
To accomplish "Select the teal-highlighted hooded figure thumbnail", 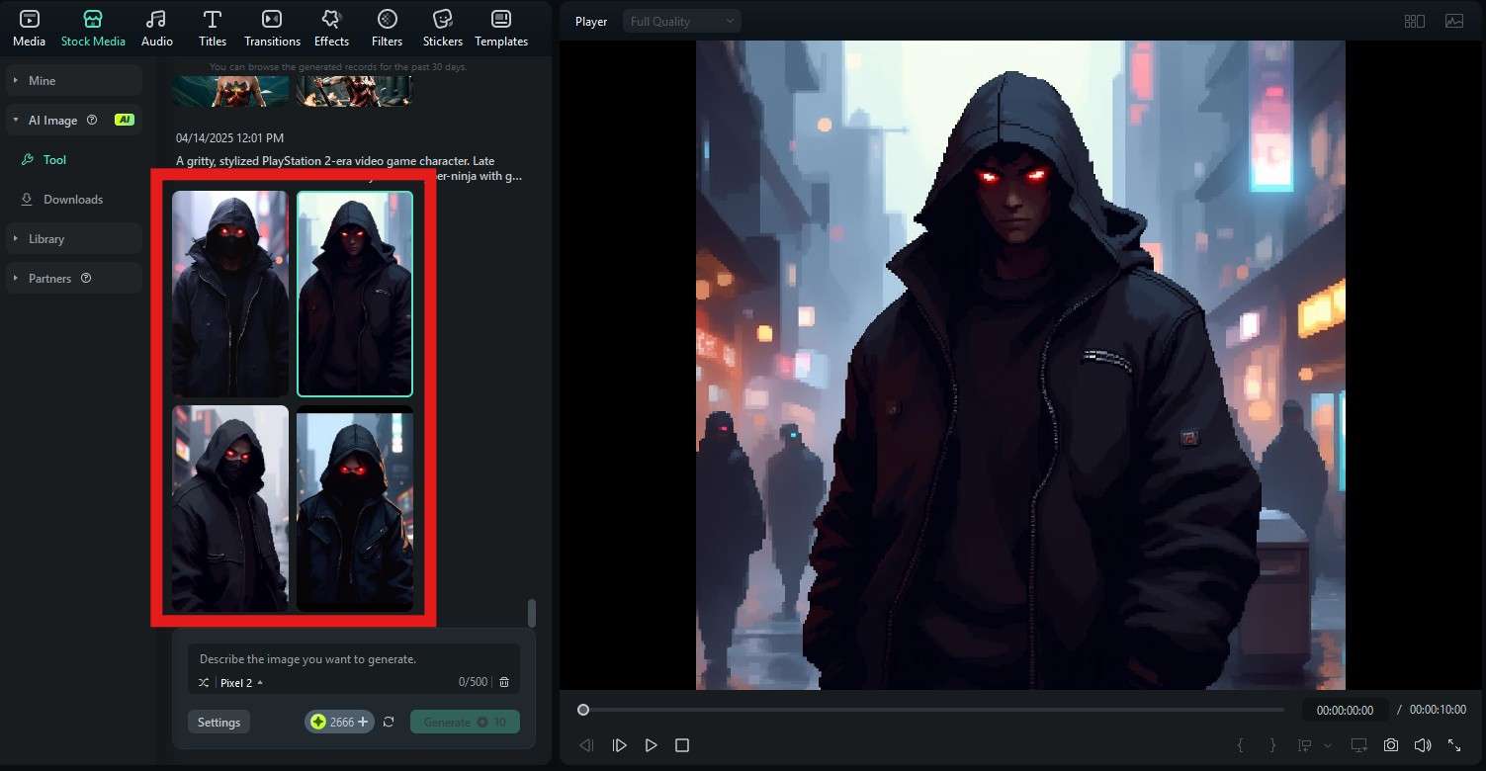I will click(355, 294).
